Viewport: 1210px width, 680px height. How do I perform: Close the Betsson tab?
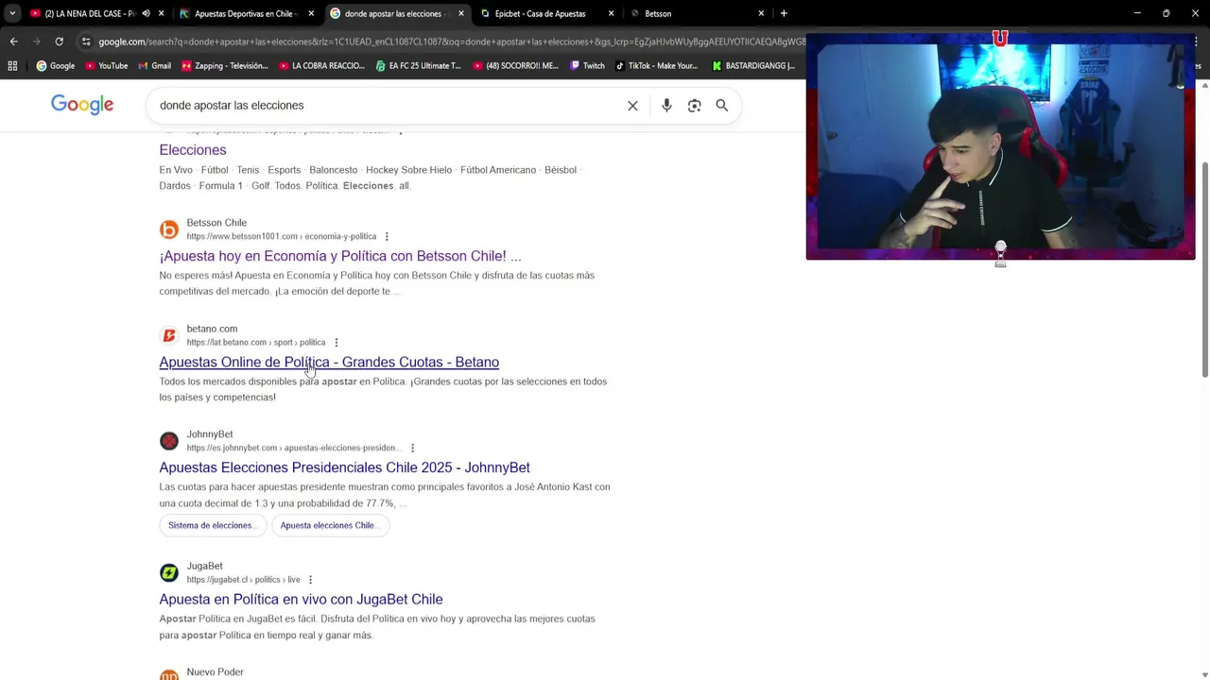[761, 13]
